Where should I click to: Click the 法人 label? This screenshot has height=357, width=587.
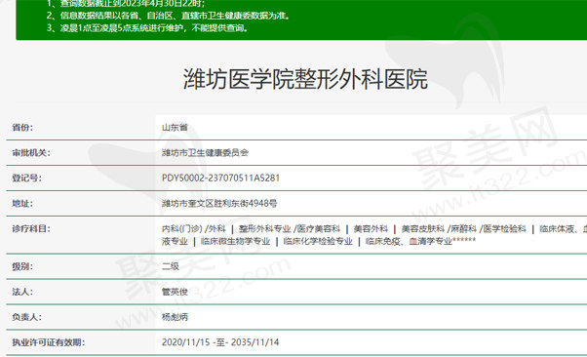point(22,292)
